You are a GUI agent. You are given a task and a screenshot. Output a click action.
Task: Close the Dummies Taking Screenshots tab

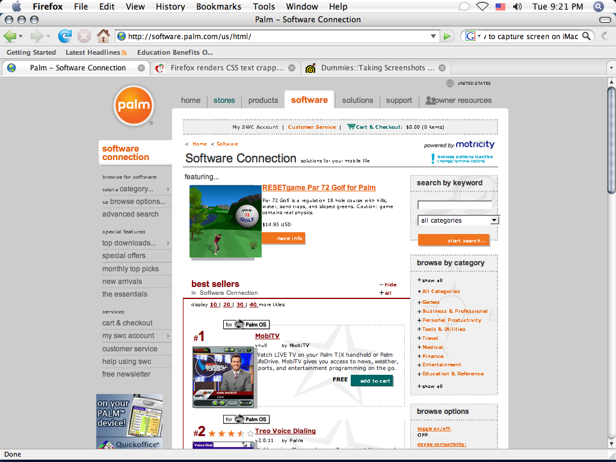point(442,68)
